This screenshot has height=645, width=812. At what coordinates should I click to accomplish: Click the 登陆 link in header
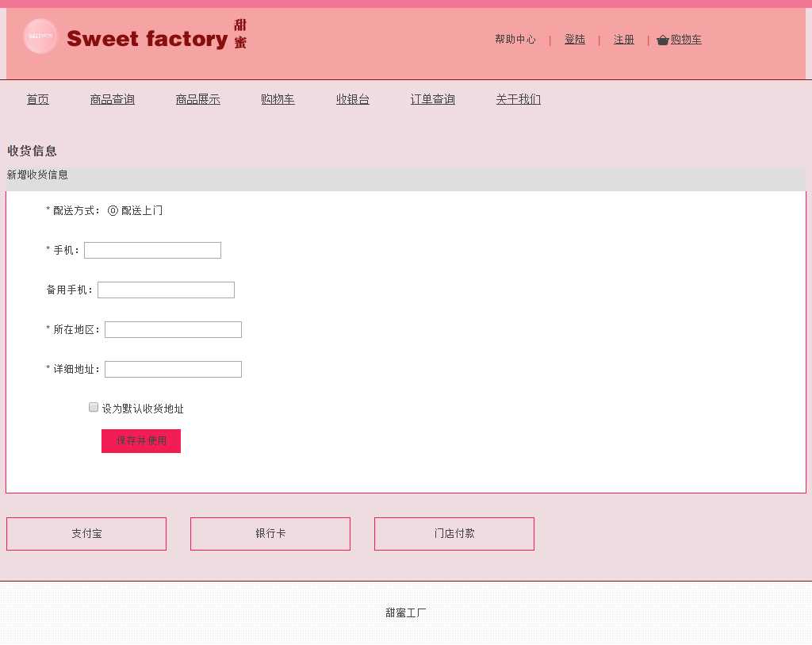click(x=574, y=40)
